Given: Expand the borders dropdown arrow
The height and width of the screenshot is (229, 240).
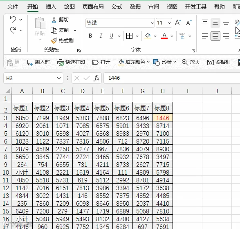Looking at the screenshot, I should click(137, 36).
